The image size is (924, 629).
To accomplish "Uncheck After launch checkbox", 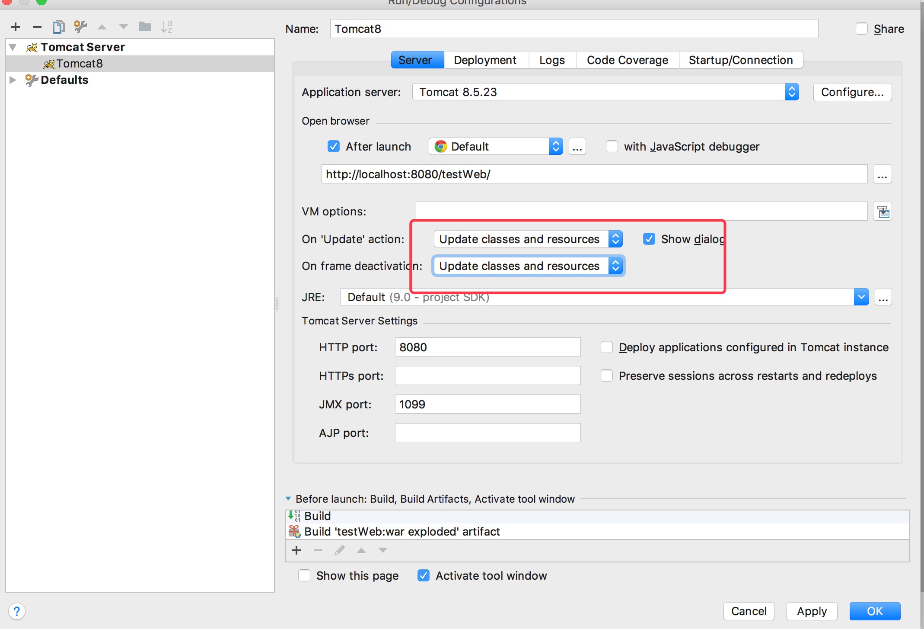I will [x=333, y=147].
